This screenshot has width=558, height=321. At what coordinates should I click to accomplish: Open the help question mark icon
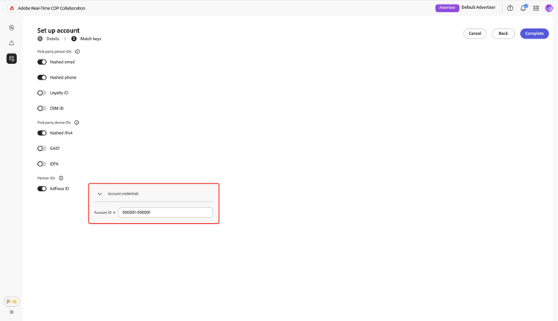tap(510, 8)
